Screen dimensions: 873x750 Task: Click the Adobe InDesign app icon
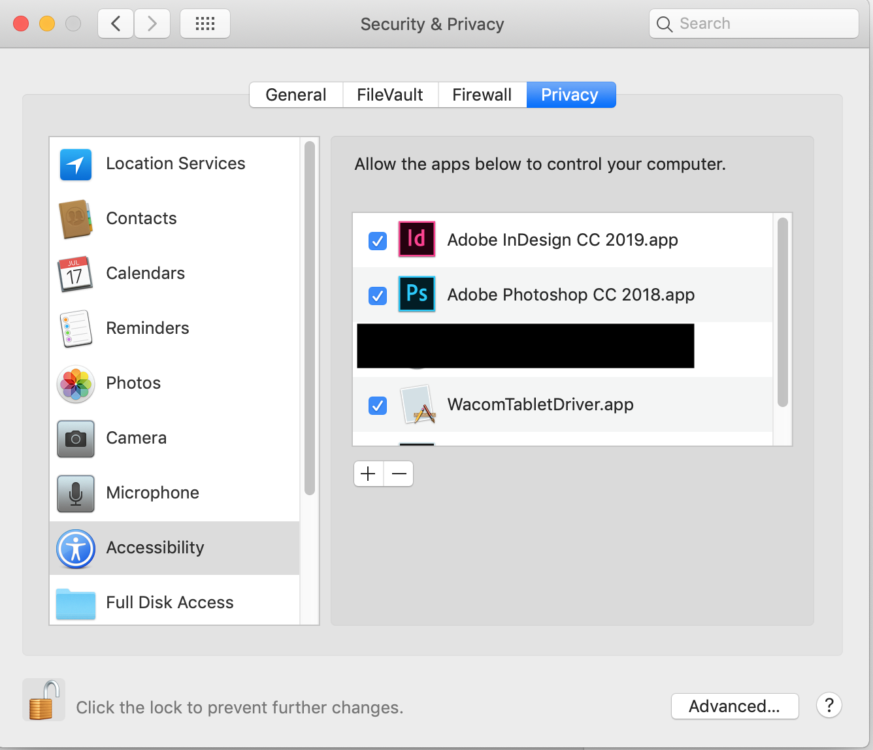tap(417, 239)
